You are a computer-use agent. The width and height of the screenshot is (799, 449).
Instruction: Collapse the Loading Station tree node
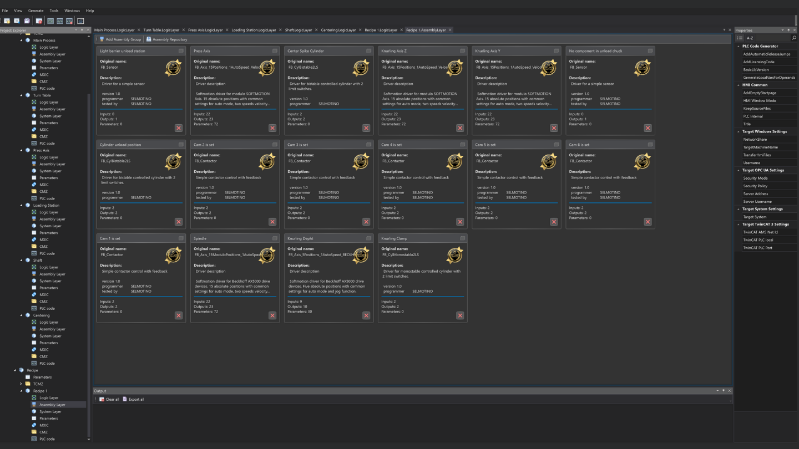(x=22, y=205)
